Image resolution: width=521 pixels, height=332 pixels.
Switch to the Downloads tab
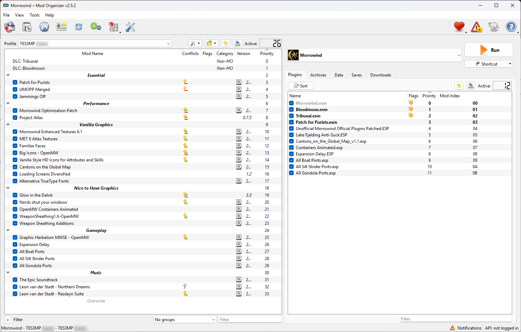coord(380,75)
